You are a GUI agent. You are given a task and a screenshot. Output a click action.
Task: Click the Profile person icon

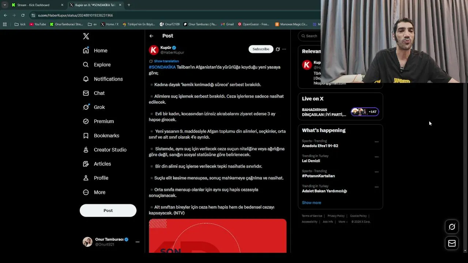point(86,178)
